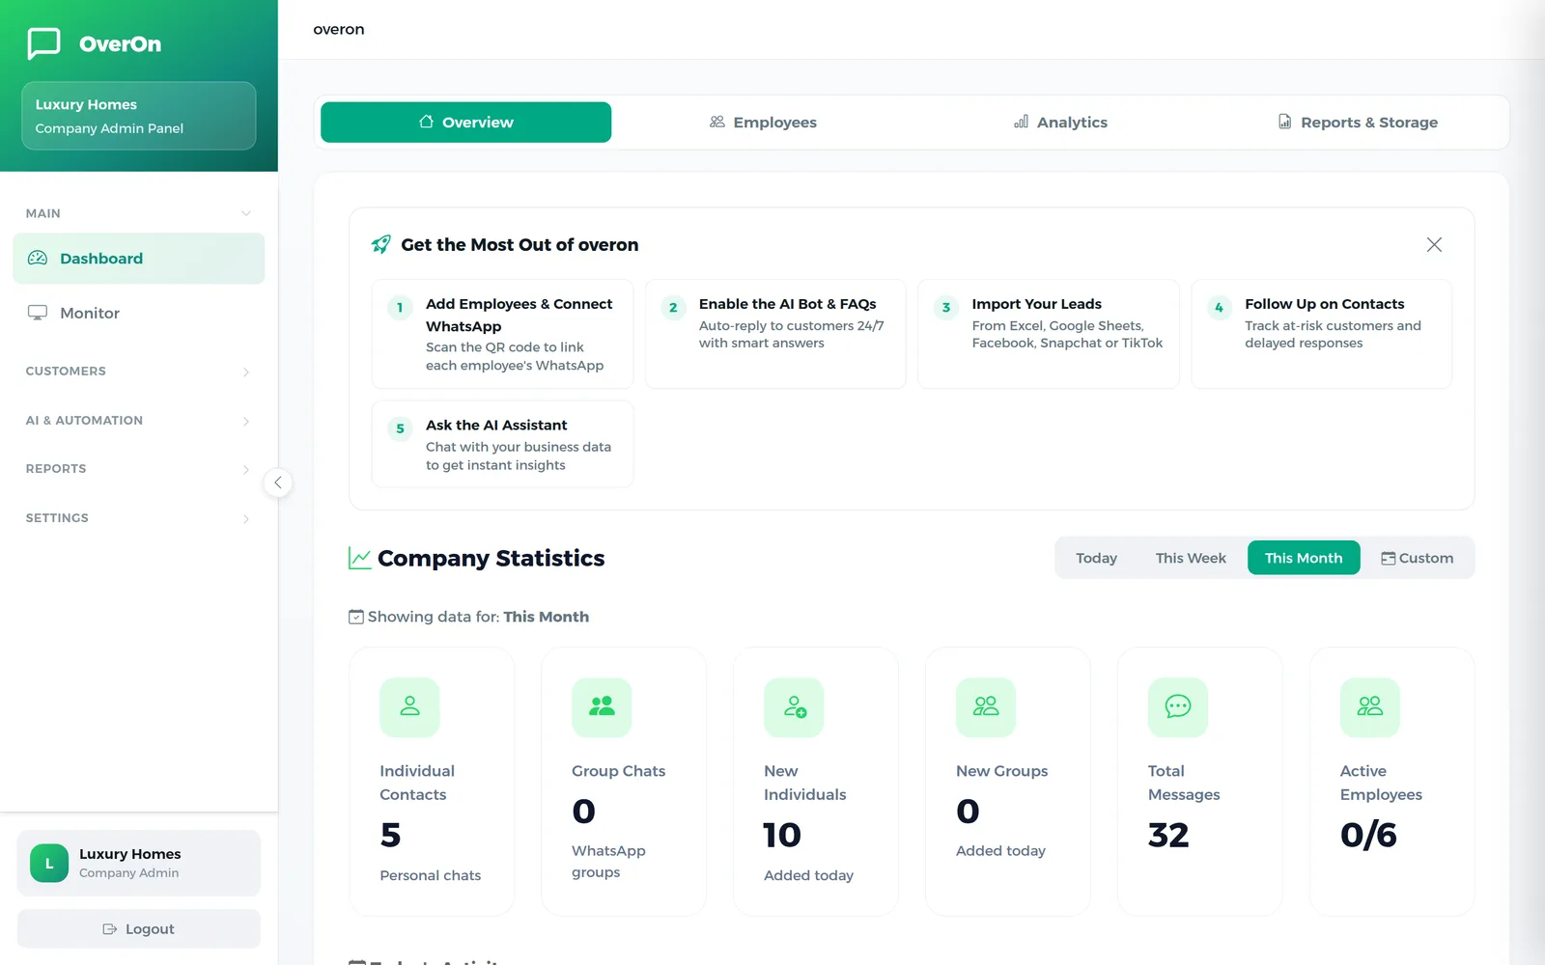The image size is (1545, 965).
Task: Close the Get the Most Out panel
Action: (1434, 245)
